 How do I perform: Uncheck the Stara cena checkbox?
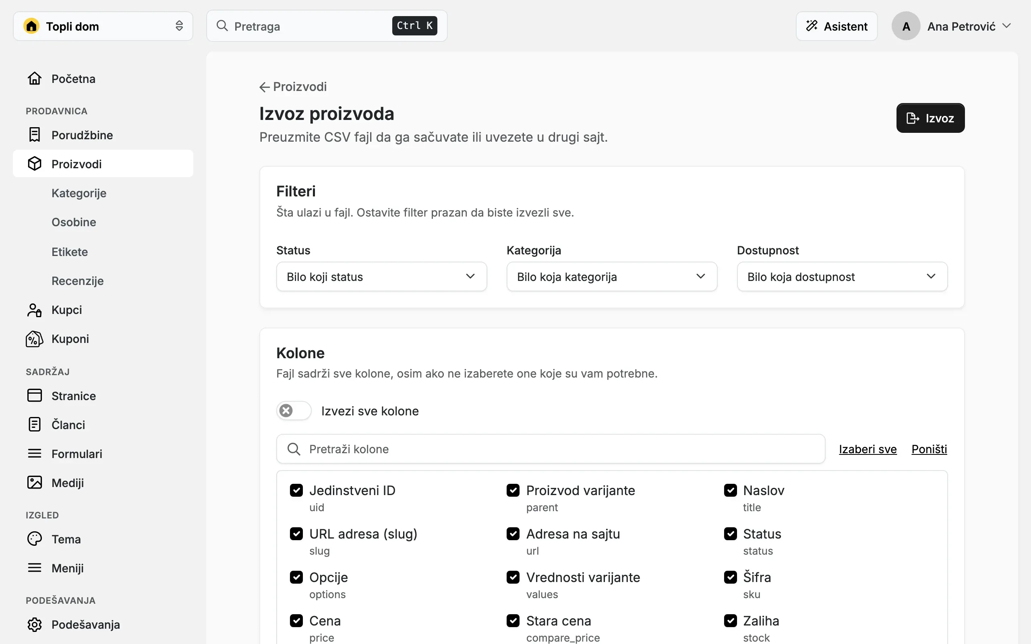513,621
